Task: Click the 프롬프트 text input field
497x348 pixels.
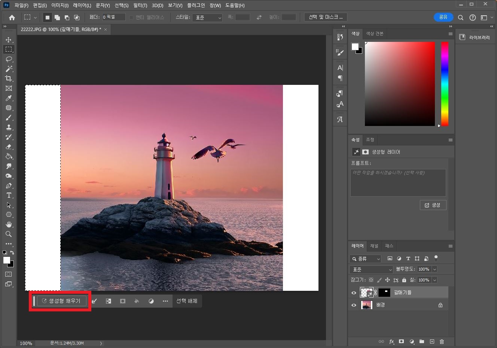Action: tap(398, 182)
